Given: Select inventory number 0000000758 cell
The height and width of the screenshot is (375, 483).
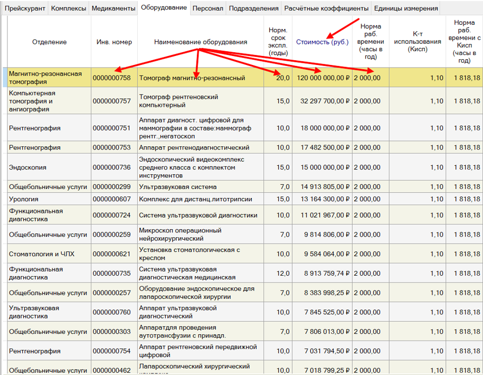Looking at the screenshot, I should click(111, 78).
